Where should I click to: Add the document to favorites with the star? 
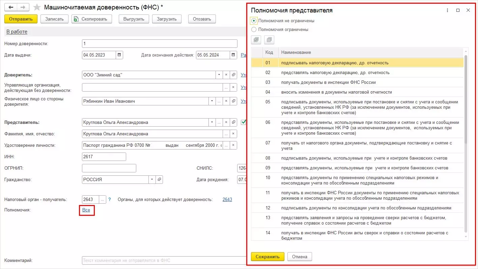click(x=37, y=7)
